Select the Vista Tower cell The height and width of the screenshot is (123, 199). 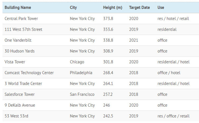[15, 62]
